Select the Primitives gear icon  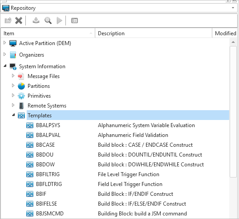point(21,96)
